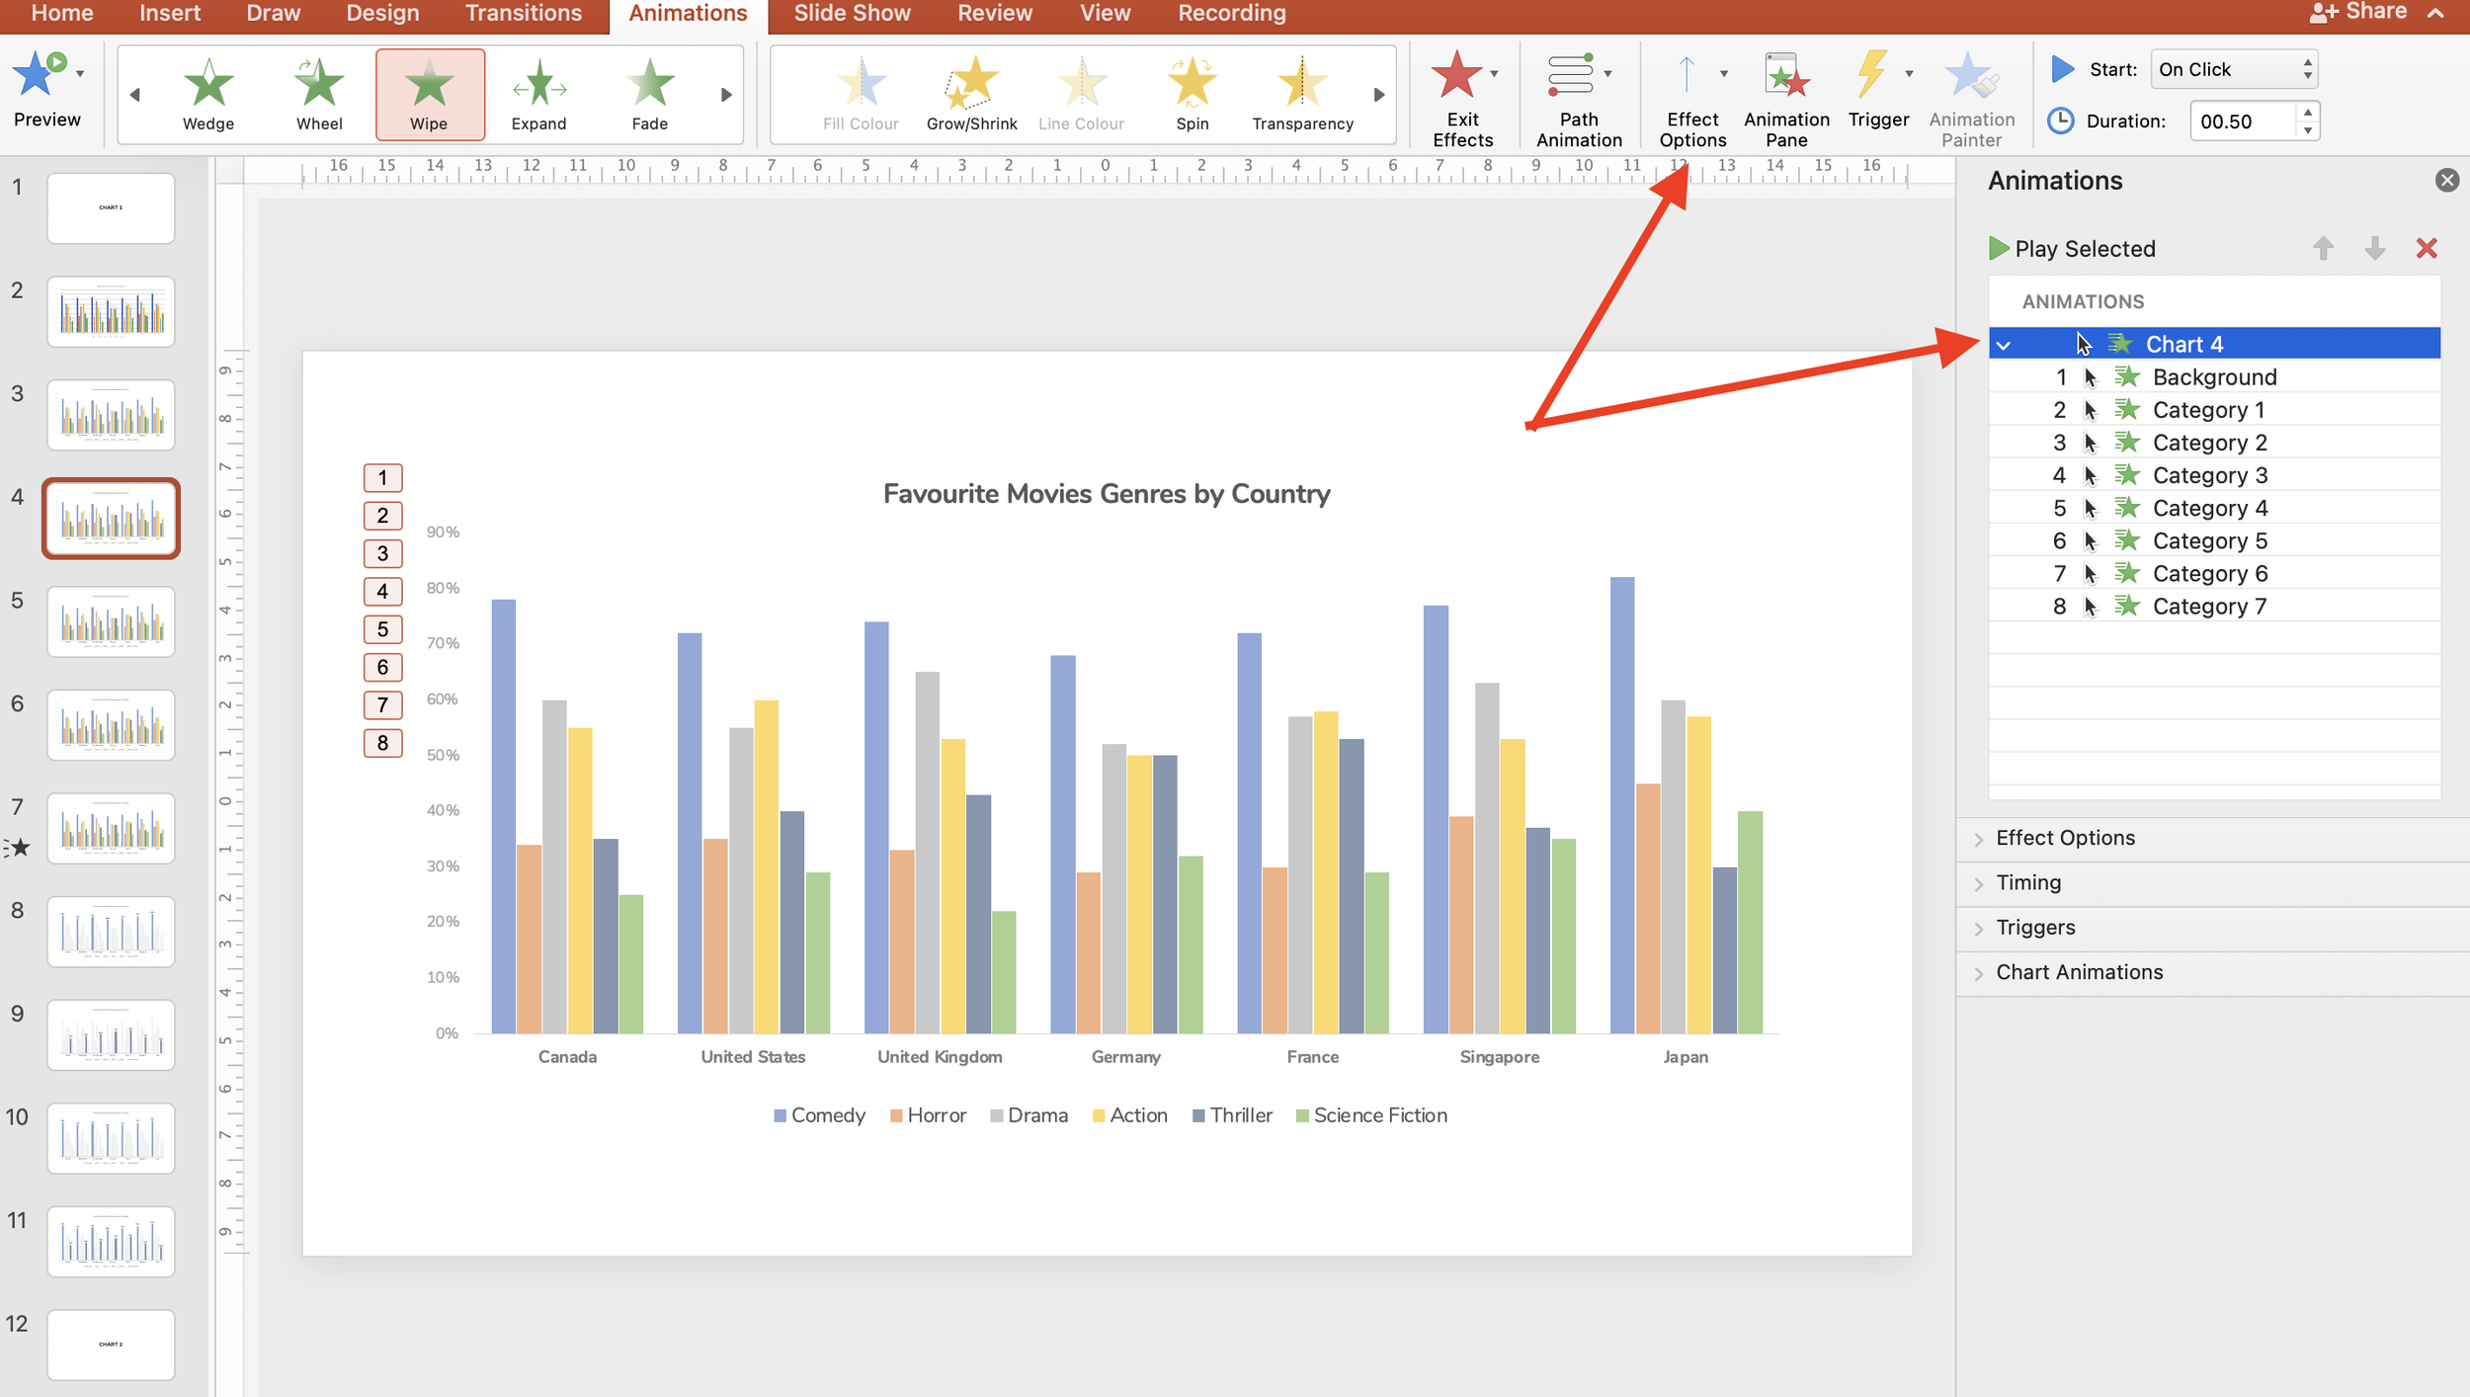Viewport: 2470px width, 1397px height.
Task: Open the Slide Show ribbon tab
Action: [x=851, y=14]
